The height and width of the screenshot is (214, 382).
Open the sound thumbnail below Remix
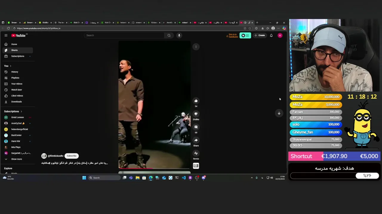(196, 166)
